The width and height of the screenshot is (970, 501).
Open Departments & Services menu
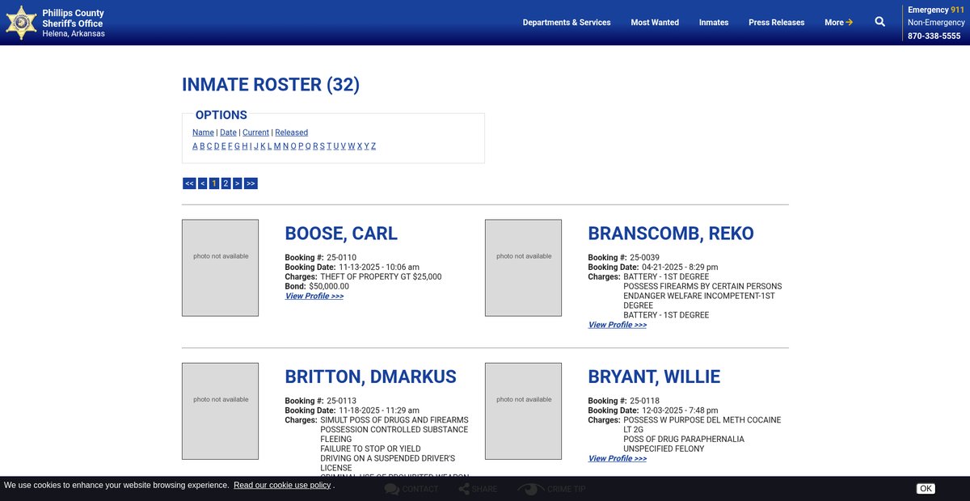[566, 23]
